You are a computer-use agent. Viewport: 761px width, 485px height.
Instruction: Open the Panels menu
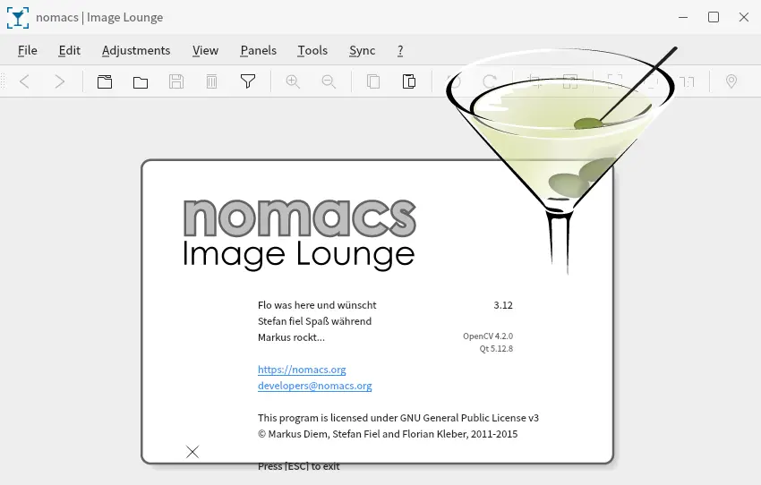(258, 50)
